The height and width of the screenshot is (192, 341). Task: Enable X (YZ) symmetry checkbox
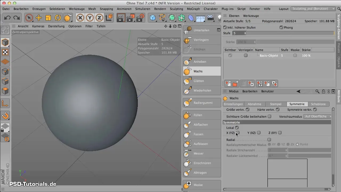coord(238,133)
